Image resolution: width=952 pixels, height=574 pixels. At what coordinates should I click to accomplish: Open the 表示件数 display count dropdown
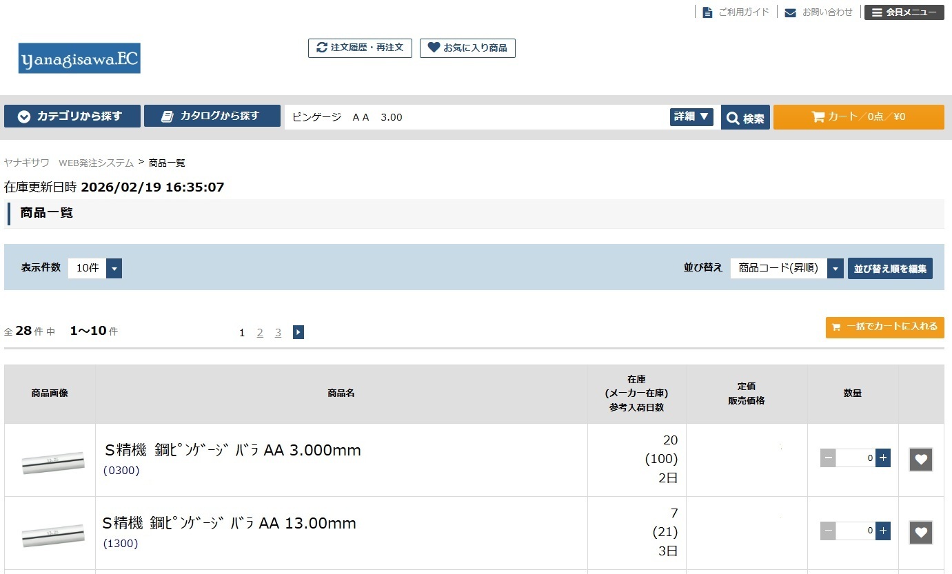(95, 268)
